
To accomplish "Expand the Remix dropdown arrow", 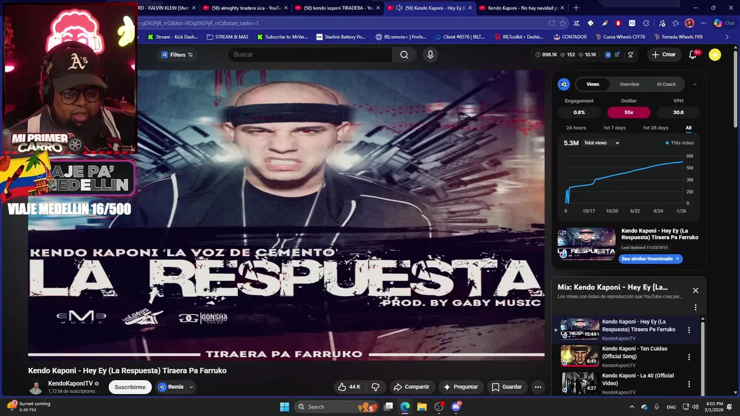I will 191,387.
